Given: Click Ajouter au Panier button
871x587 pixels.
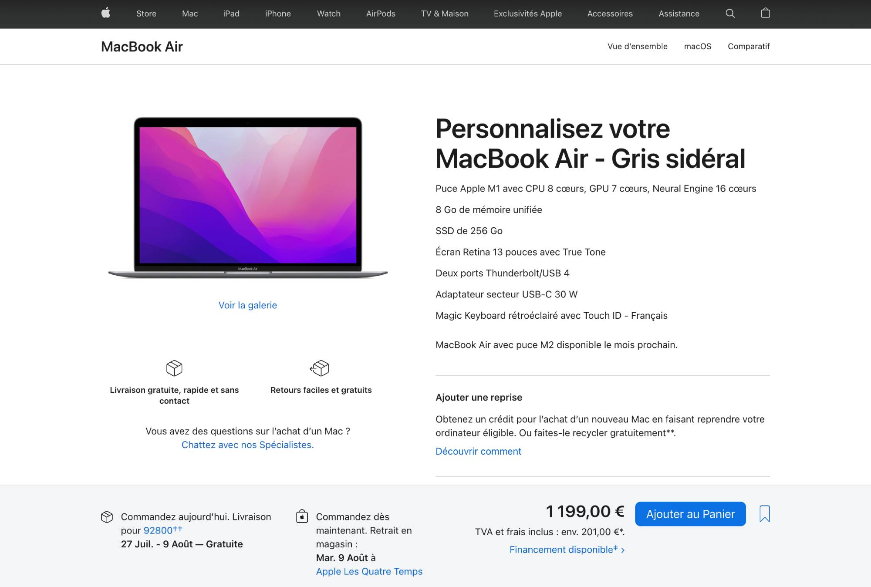Looking at the screenshot, I should 690,514.
